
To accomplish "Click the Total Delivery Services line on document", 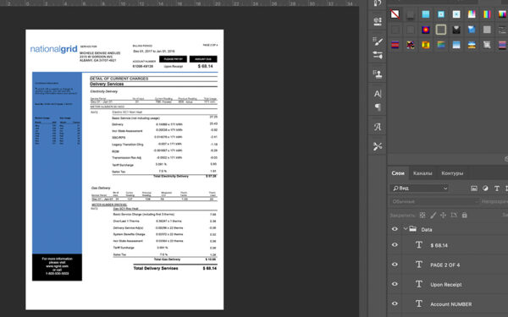I will [175, 268].
